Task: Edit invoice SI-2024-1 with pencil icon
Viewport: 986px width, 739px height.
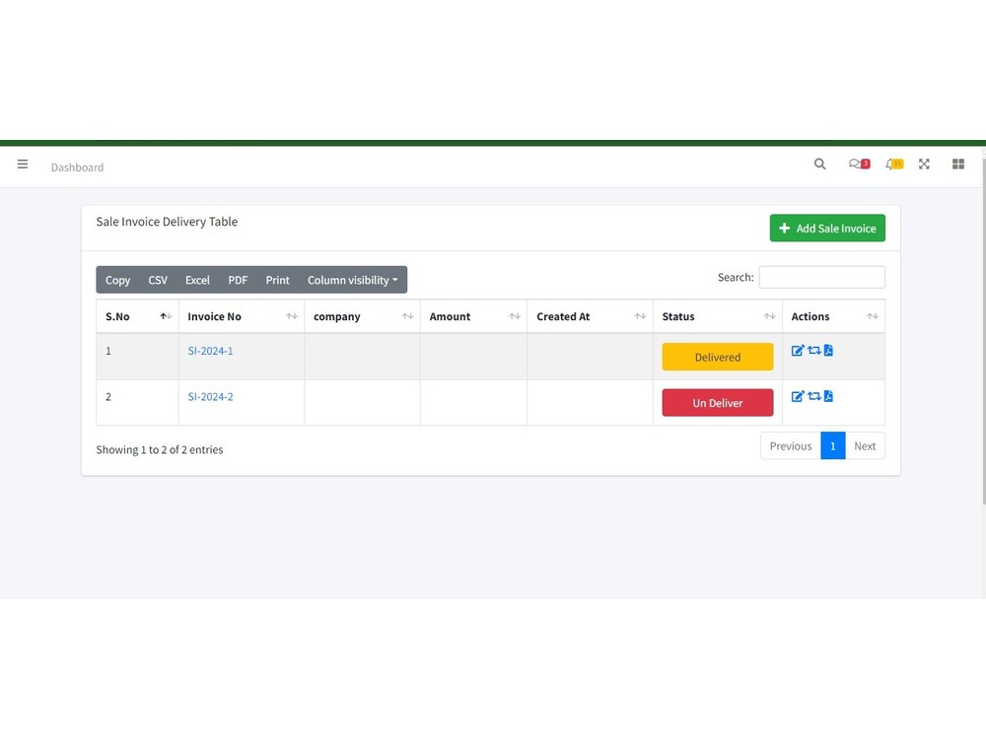Action: point(798,351)
